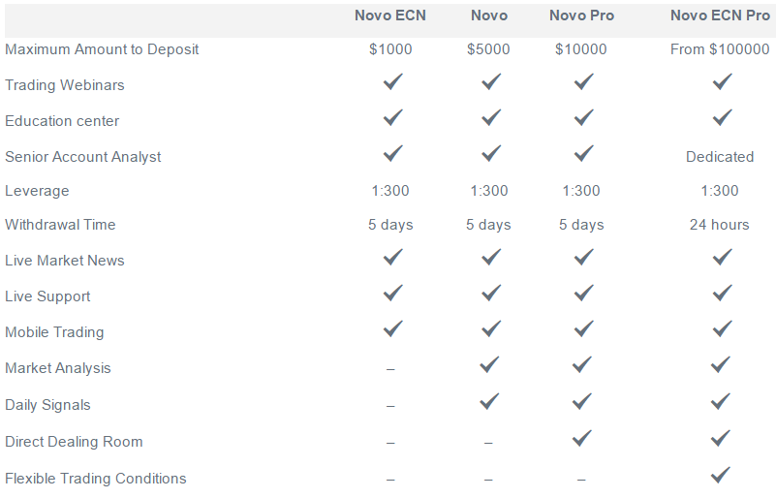Viewport: 776px width, 498px height.
Task: Click the Dedicated analyst text under Novo ECN Pro
Action: [720, 157]
